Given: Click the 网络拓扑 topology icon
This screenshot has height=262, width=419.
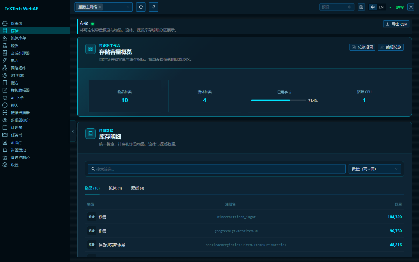Looking at the screenshot, I should pyautogui.click(x=5, y=68).
